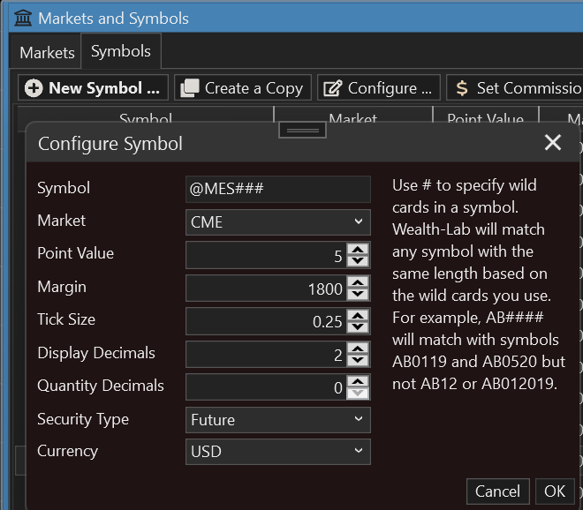This screenshot has height=510, width=583.
Task: Click the Configure pencil icon
Action: pyautogui.click(x=332, y=88)
